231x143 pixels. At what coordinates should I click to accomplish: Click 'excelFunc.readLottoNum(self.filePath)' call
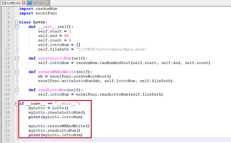(x=120, y=95)
